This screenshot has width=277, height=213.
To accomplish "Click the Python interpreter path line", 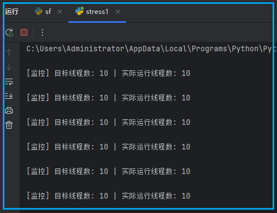I will coord(151,49).
